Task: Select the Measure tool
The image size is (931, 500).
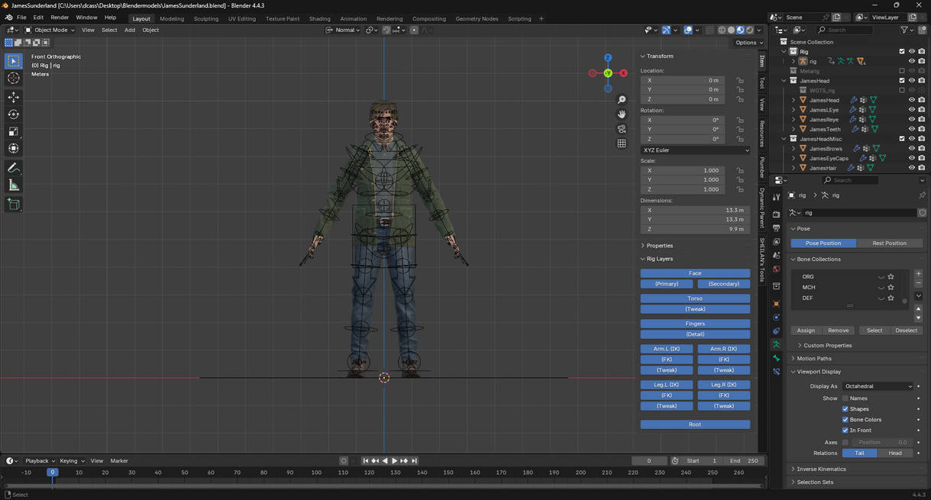Action: pyautogui.click(x=13, y=184)
